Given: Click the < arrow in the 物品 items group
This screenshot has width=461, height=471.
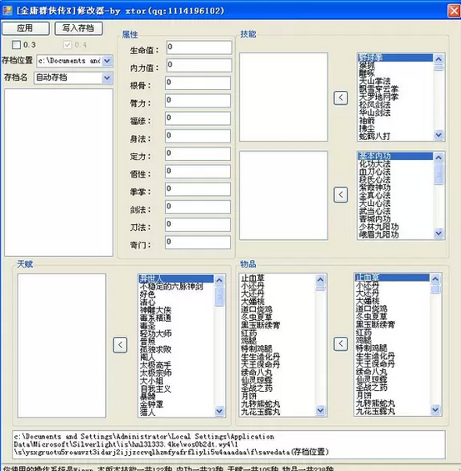Looking at the screenshot, I should pos(341,343).
